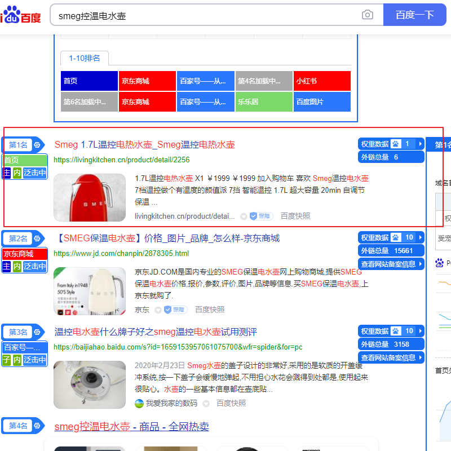Click 保障 shield icon on first result
451x451 pixels.
tap(253, 216)
